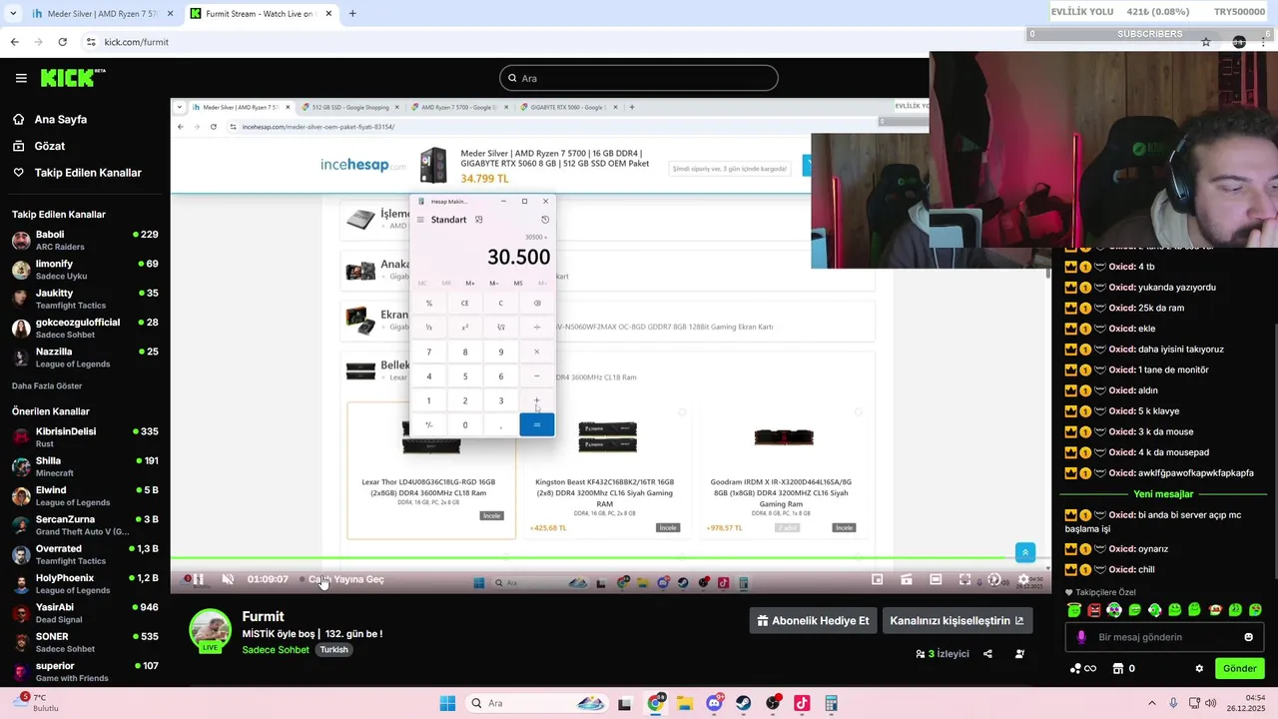The width and height of the screenshot is (1278, 719).
Task: Open Windows Start menu
Action: click(x=447, y=703)
